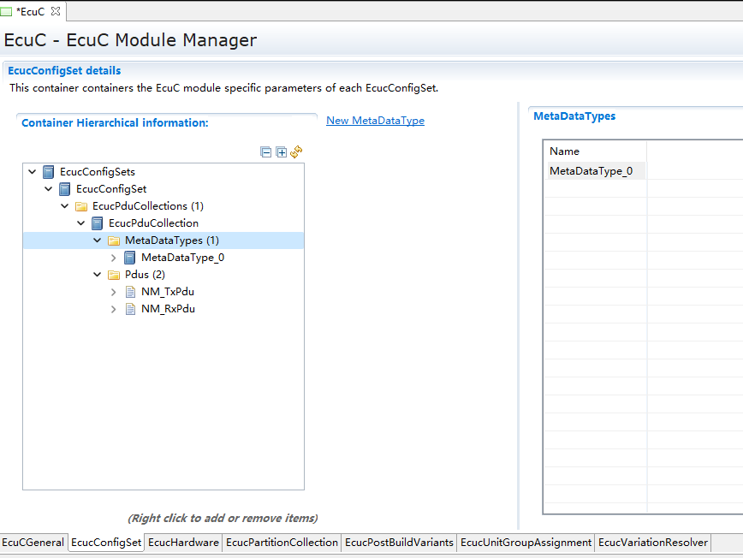Expand the NM_RxPdu tree entry
The width and height of the screenshot is (743, 558).
(x=114, y=309)
